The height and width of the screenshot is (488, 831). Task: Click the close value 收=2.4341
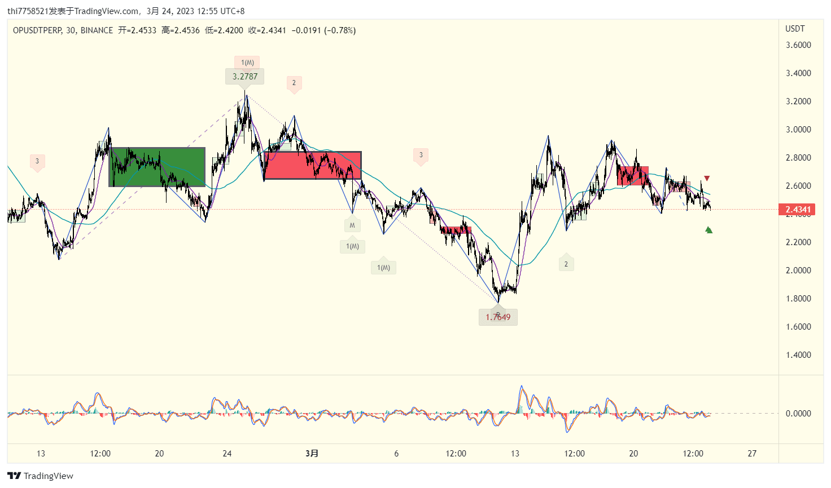pos(268,30)
